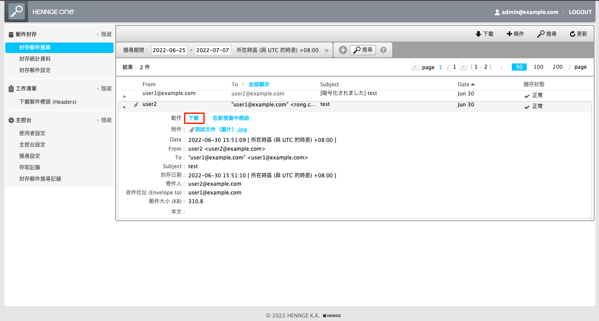Viewport: 599px width, 321px height.
Task: Click the previous page arrow icon
Action: 415,67
